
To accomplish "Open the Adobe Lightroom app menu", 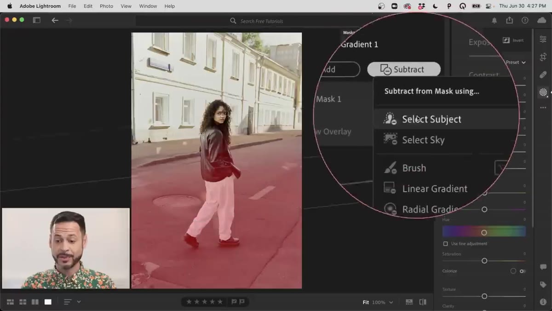I will [40, 6].
